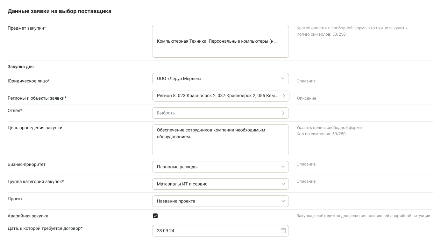Open the calendar icon in contract date field
441x247 pixels.
click(283, 230)
